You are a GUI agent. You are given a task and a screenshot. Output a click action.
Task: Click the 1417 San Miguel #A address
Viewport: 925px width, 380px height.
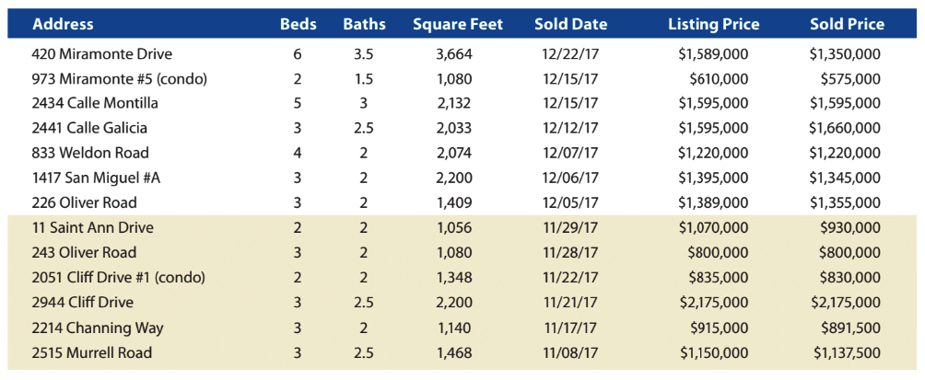click(x=96, y=178)
